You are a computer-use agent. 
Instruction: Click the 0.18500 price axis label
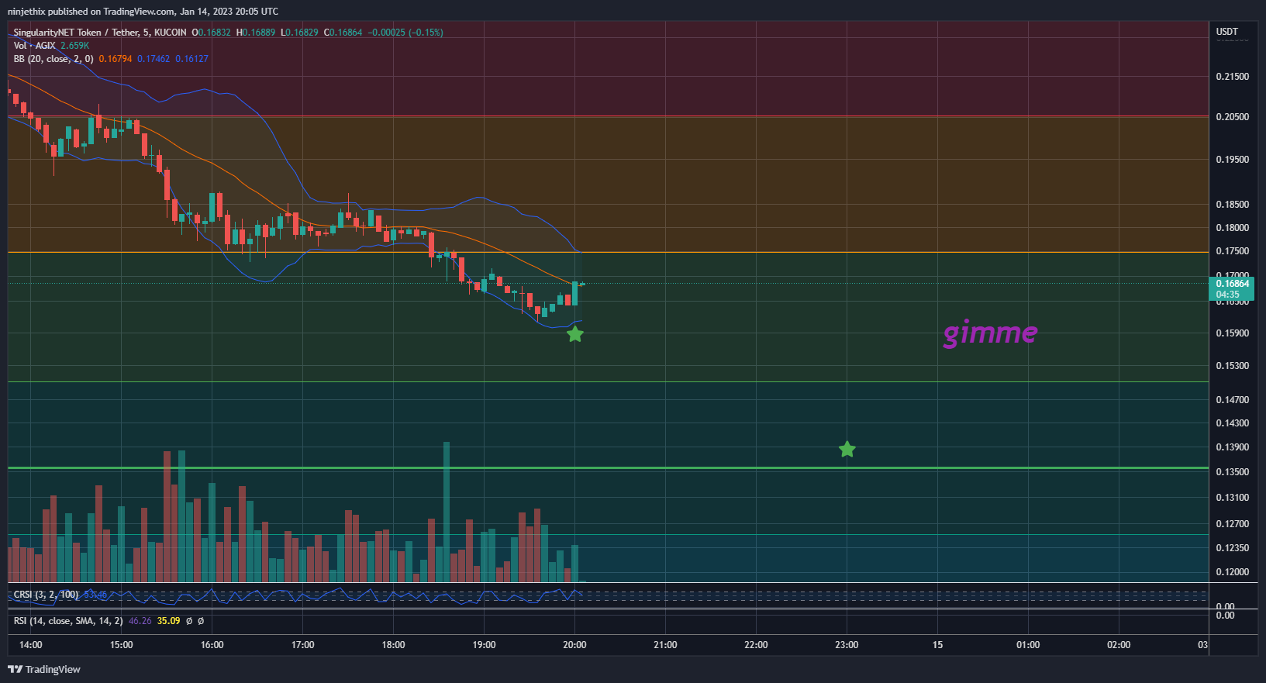coord(1233,205)
